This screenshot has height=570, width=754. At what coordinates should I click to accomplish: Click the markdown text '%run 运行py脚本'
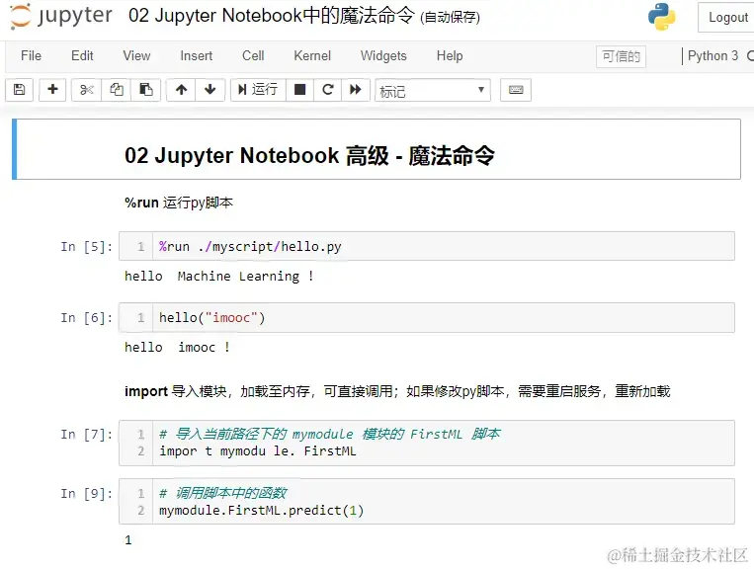tap(179, 203)
